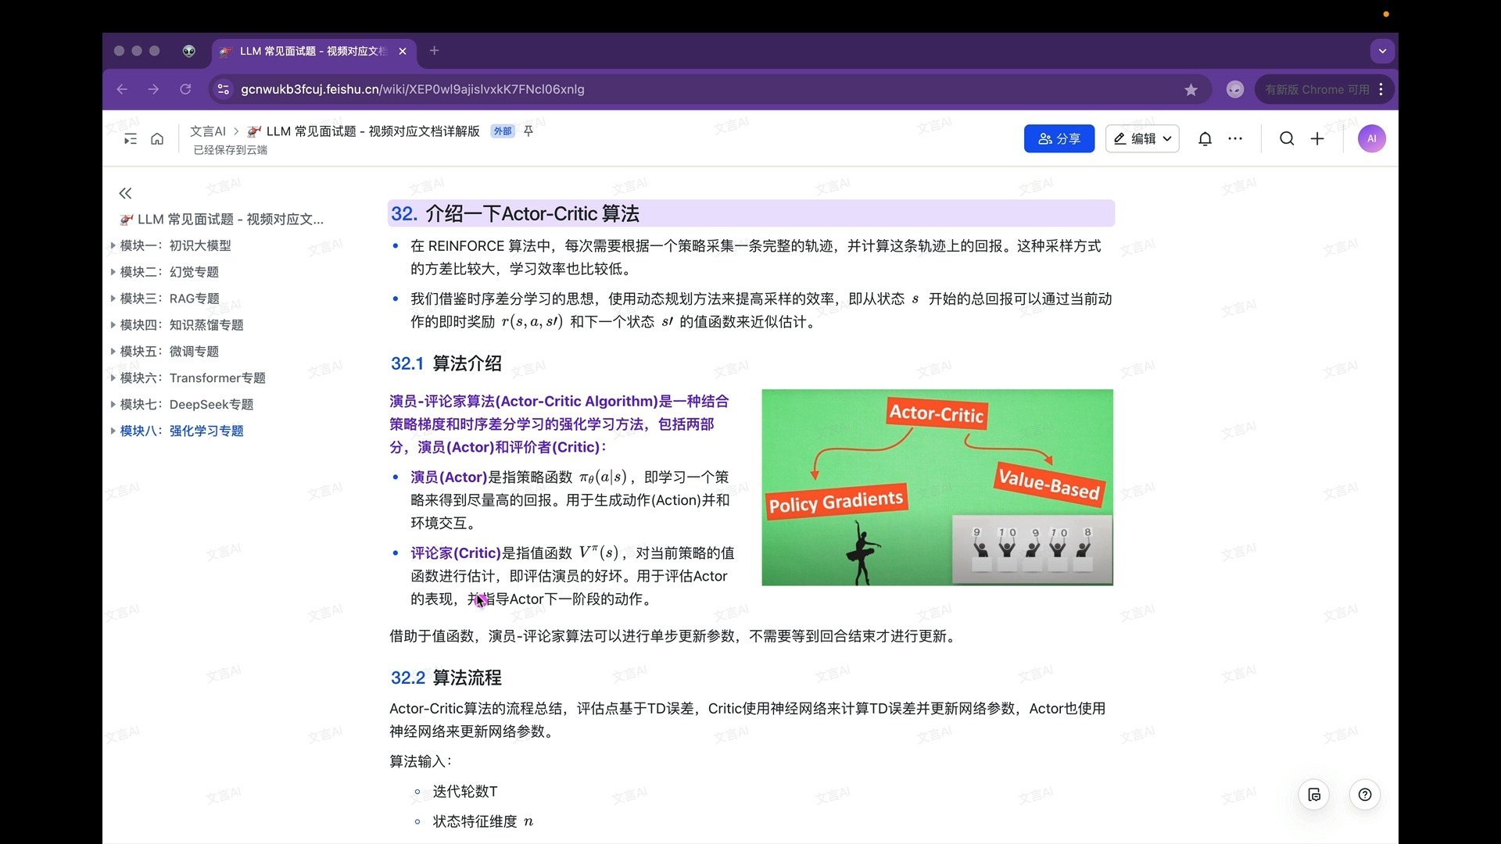Toggle the sidebar outline menu icon

click(x=131, y=139)
